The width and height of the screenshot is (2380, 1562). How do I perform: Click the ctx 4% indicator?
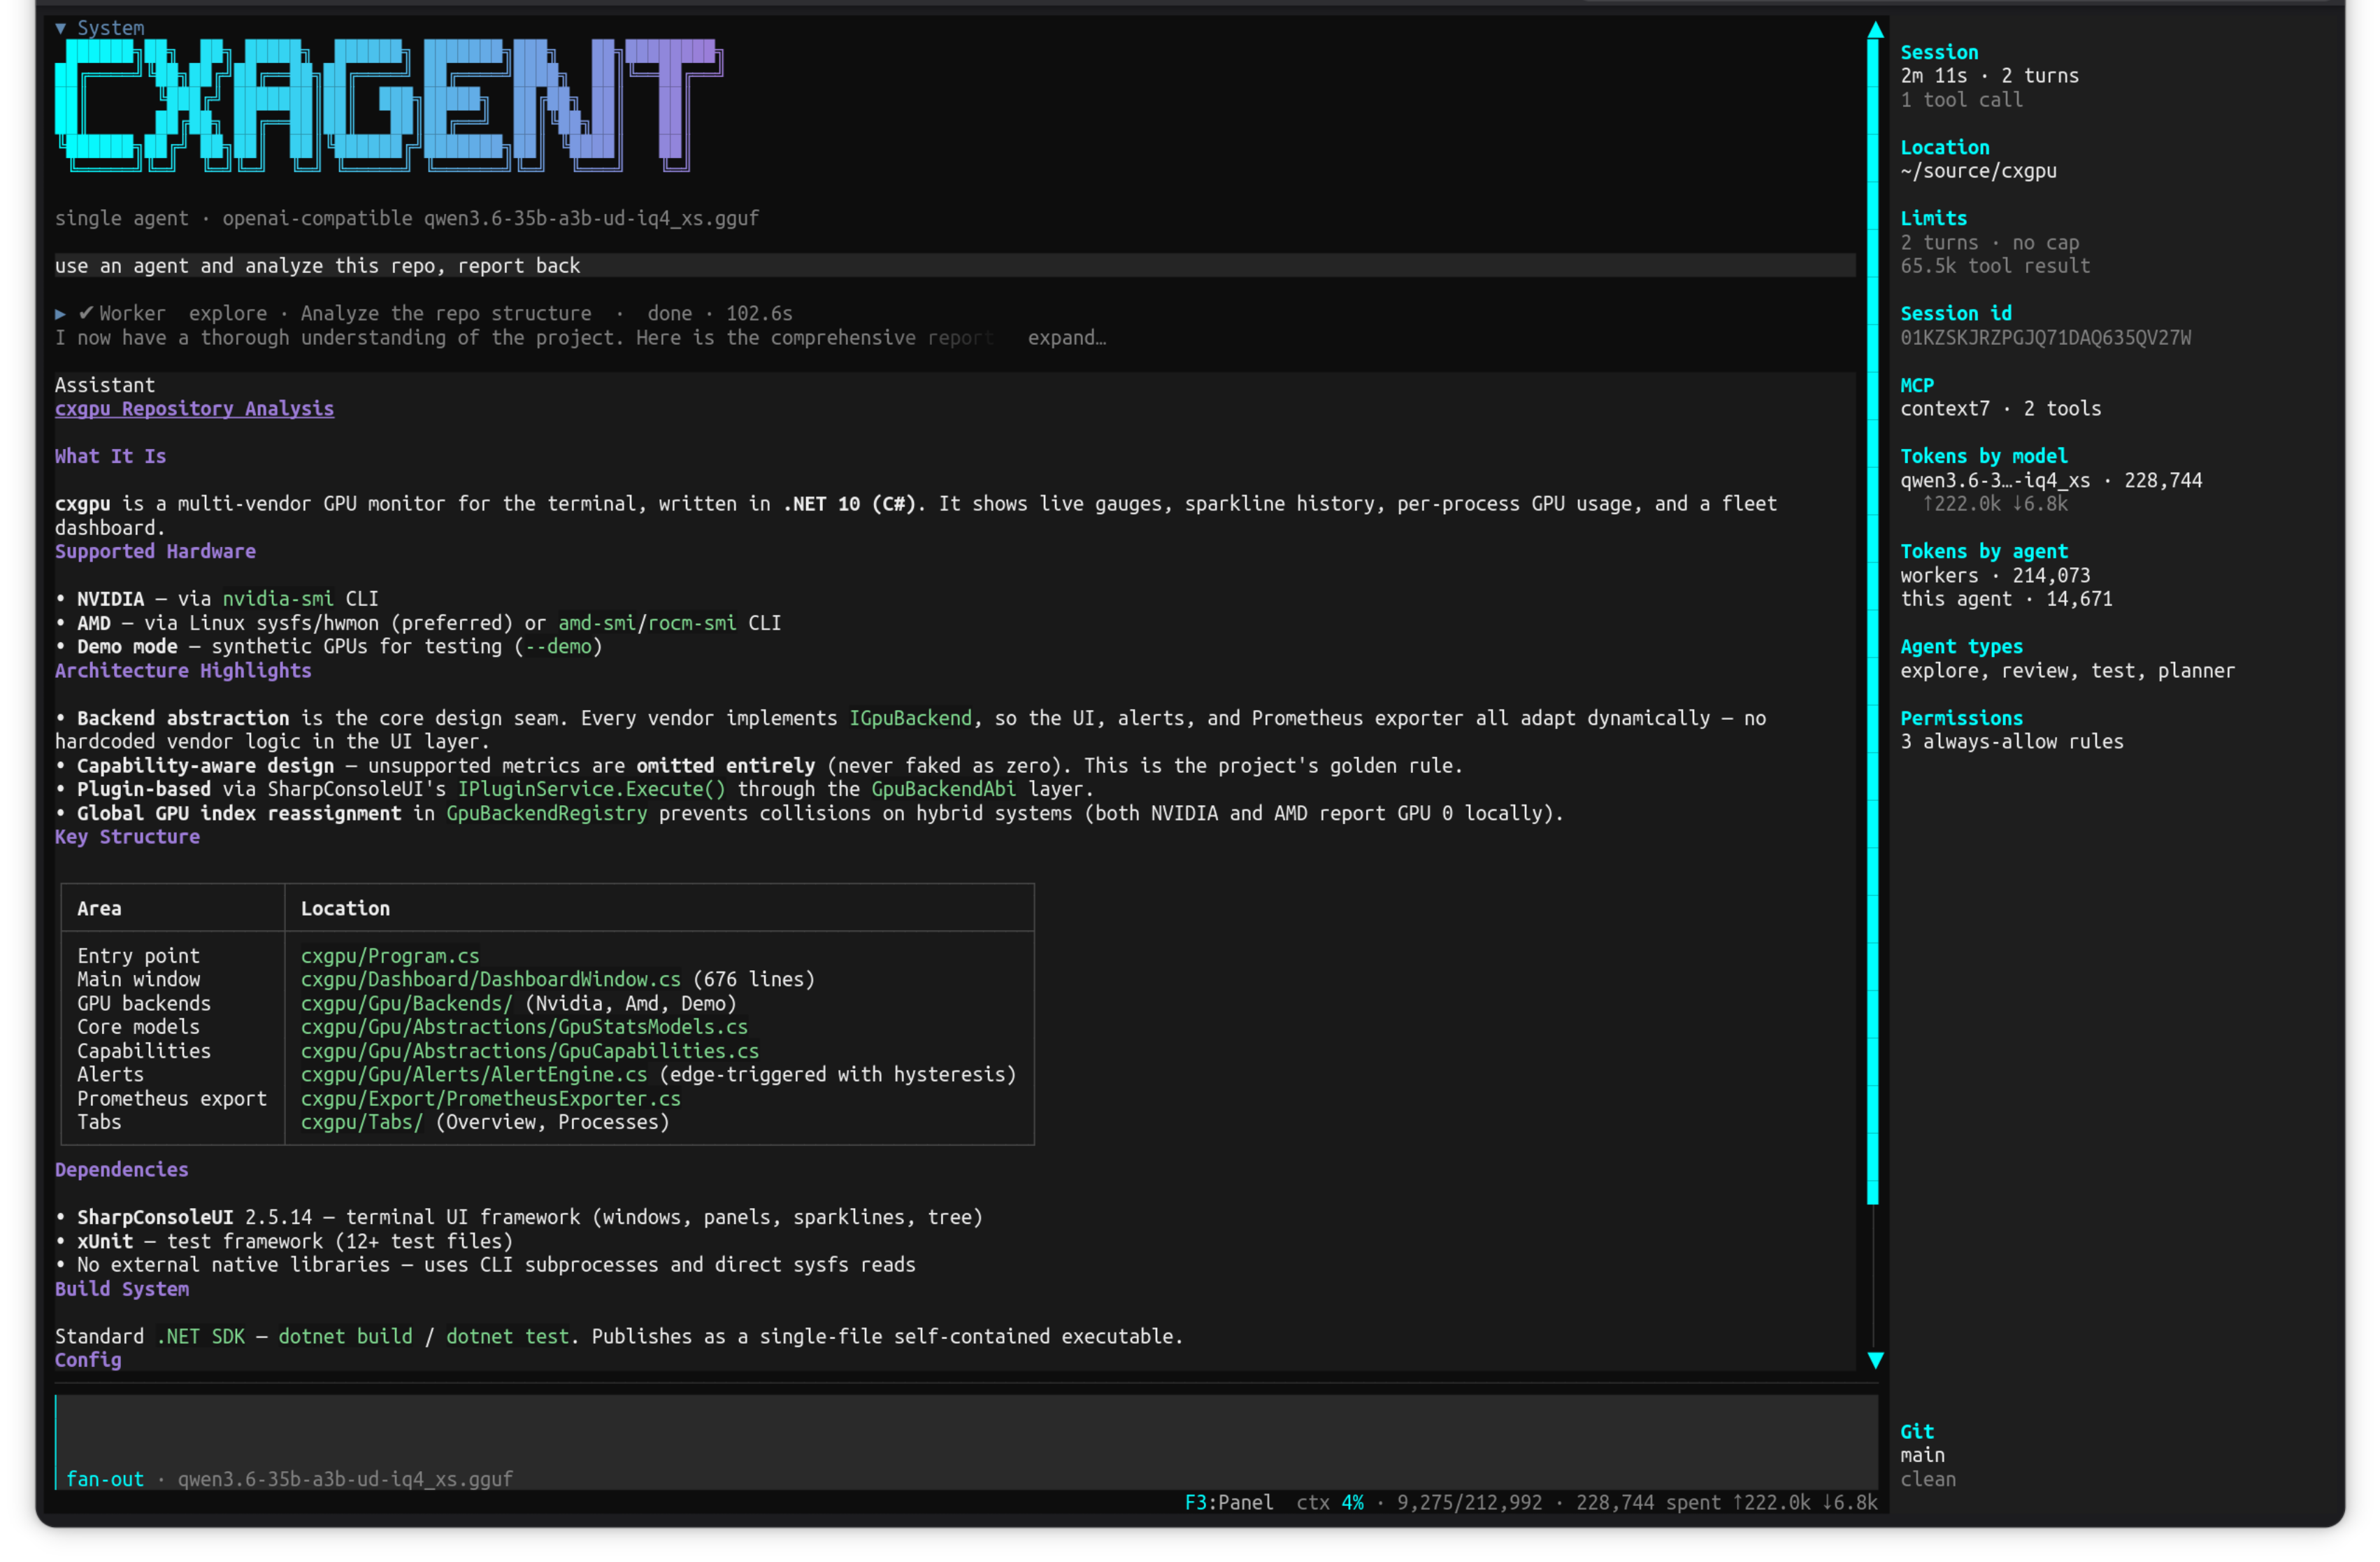[1330, 1502]
